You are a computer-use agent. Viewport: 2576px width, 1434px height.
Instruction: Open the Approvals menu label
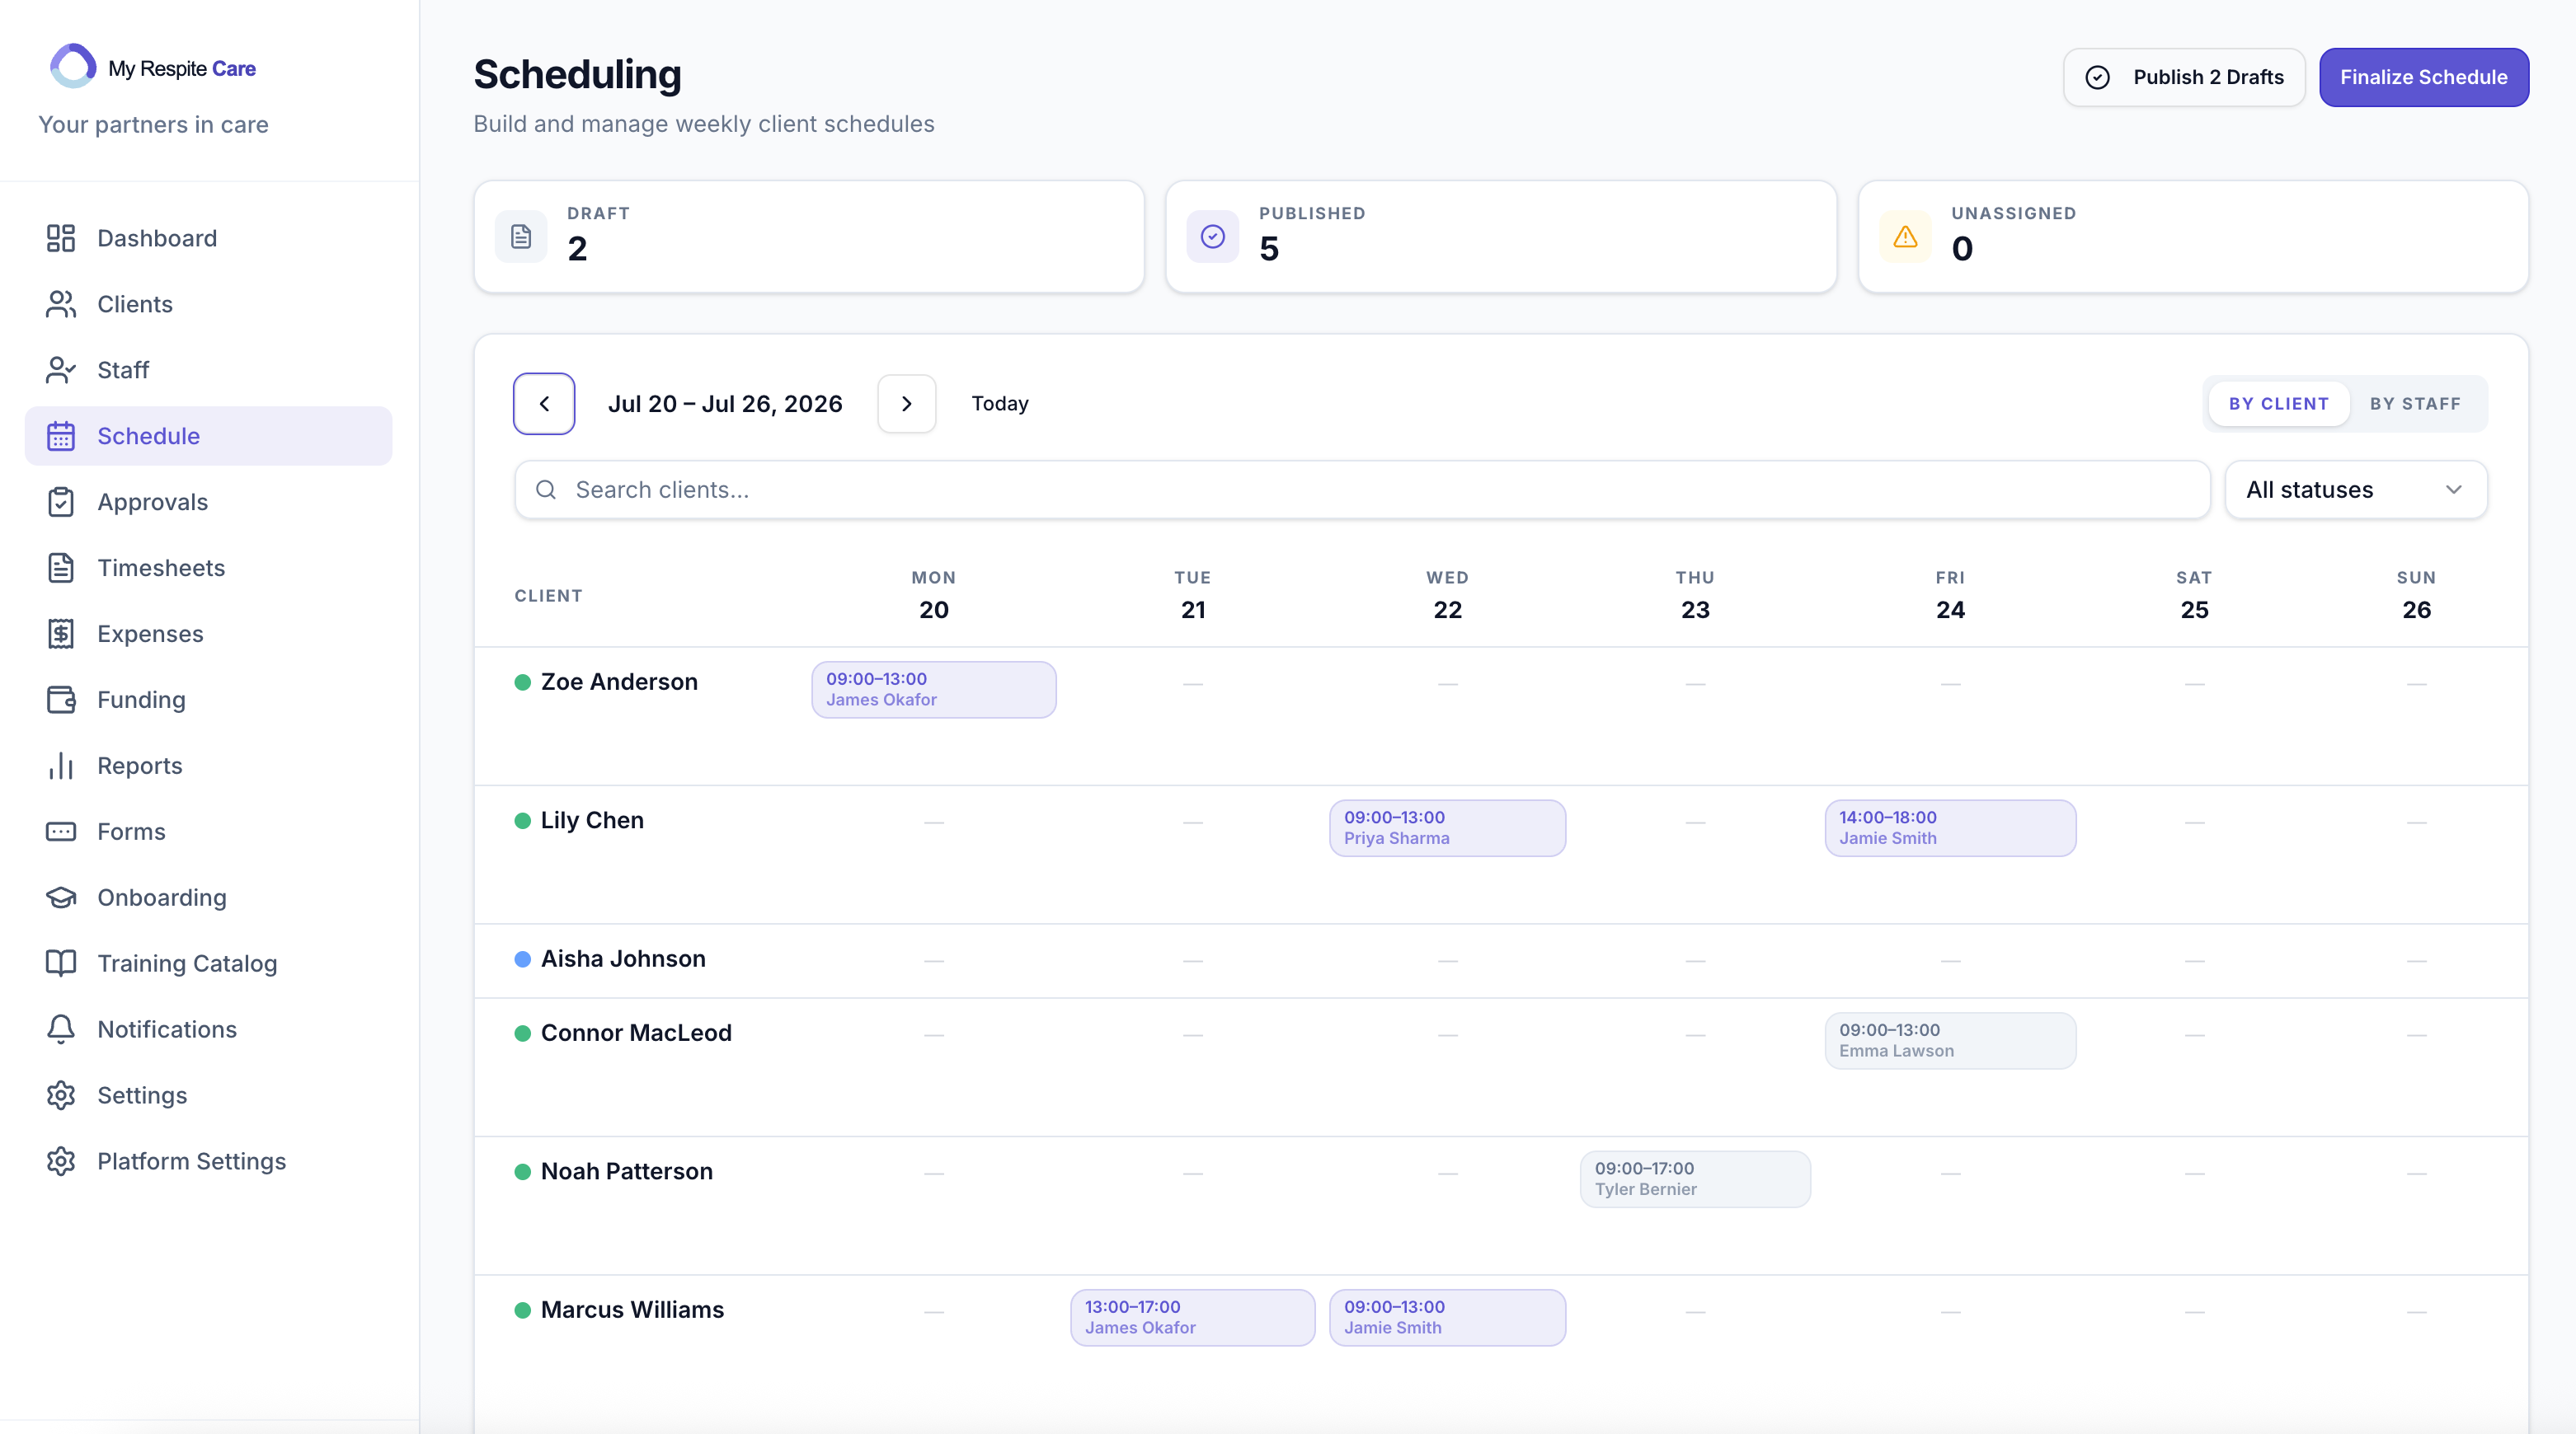(153, 502)
